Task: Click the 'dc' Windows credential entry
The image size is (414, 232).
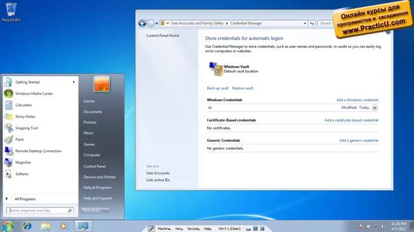Action: (x=292, y=108)
